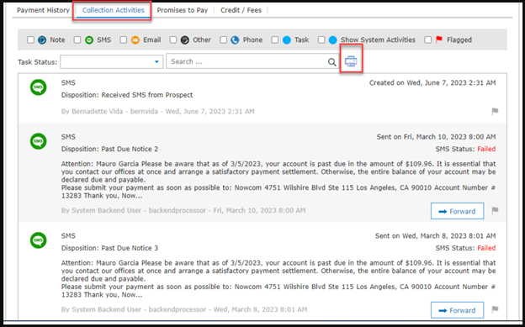Click backendprocessor byline dated March 10, 2023
This screenshot has height=327, width=525.
(183, 210)
